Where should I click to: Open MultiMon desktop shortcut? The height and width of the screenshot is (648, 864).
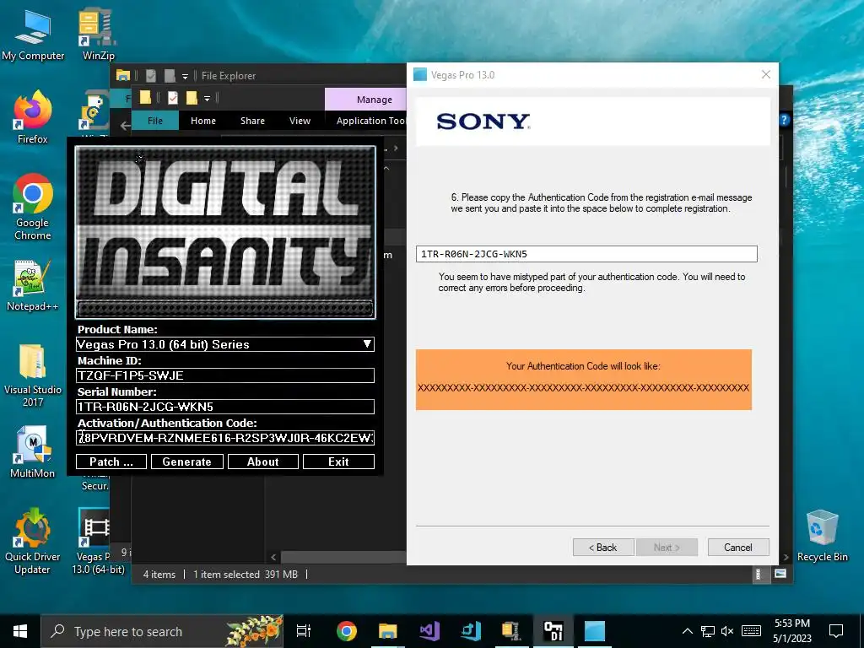33,452
